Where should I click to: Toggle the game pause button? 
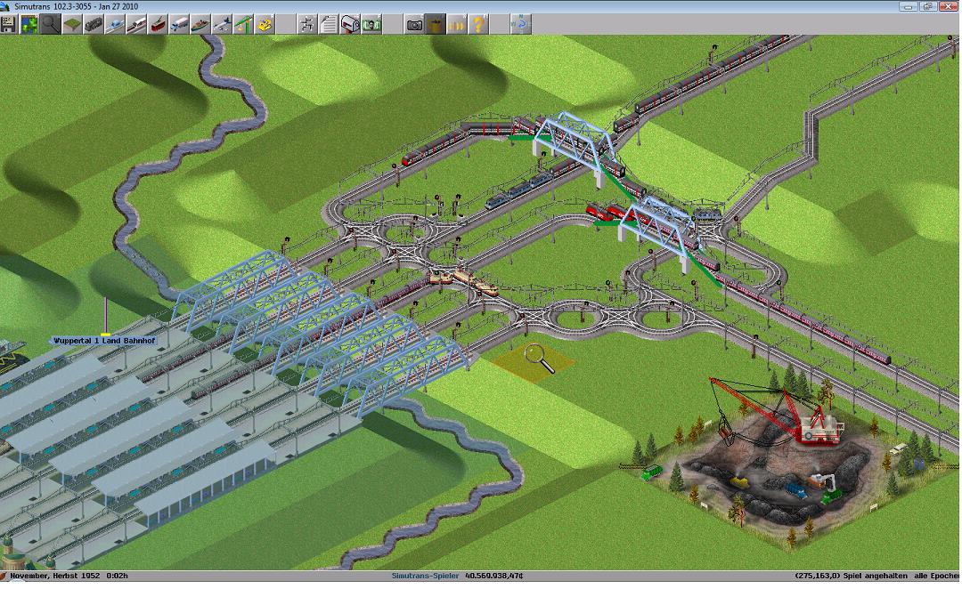coord(436,24)
